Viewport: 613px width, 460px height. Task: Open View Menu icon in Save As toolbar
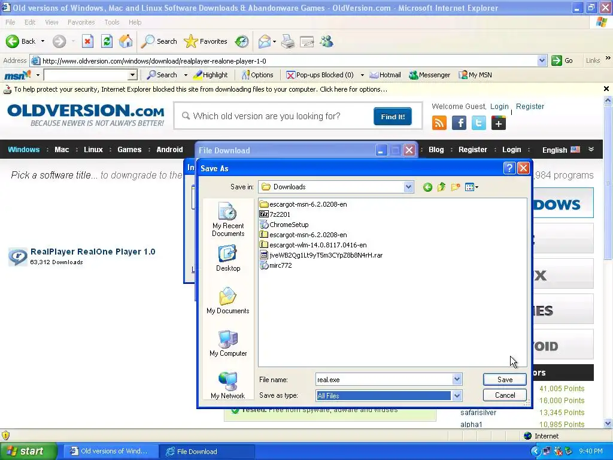[472, 187]
